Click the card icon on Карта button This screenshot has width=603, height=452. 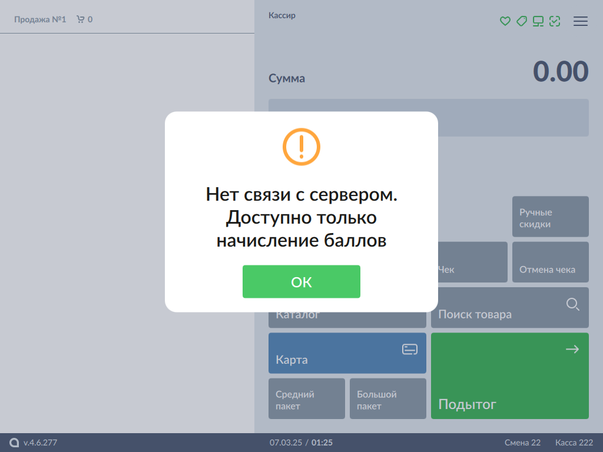pyautogui.click(x=410, y=350)
